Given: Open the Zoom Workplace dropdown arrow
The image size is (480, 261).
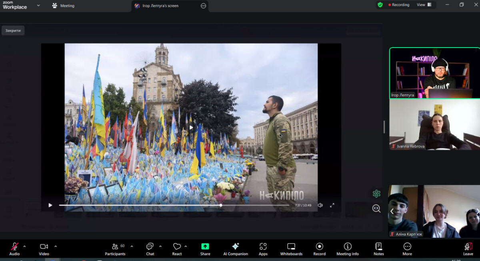Looking at the screenshot, I should (38, 6).
